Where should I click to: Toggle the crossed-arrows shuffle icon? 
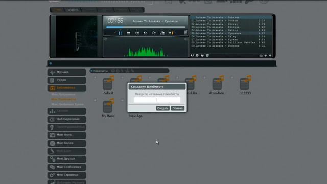pyautogui.click(x=171, y=33)
